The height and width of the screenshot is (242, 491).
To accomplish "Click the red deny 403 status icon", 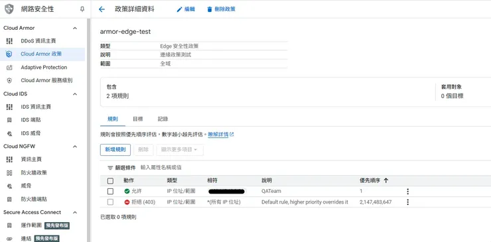I will point(127,202).
